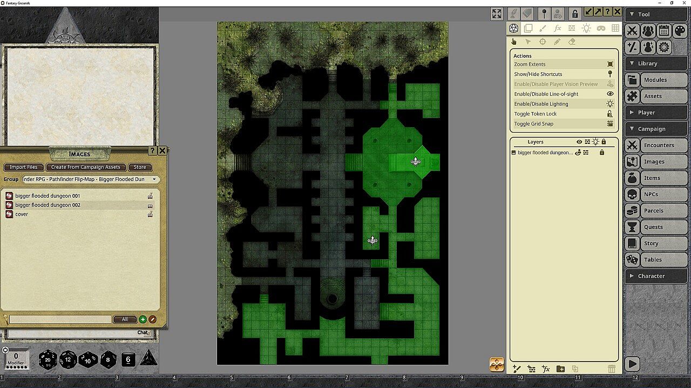This screenshot has height=388, width=691.
Task: Open help for the image window
Action: tap(607, 12)
